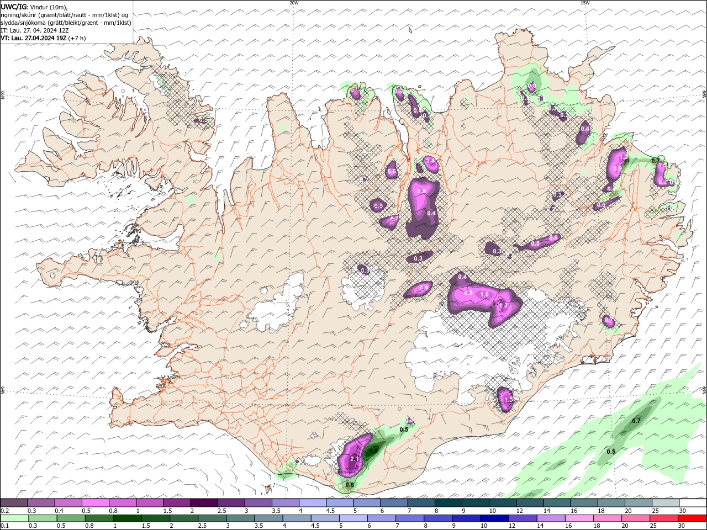The width and height of the screenshot is (707, 530).
Task: Pick the bright red swatch after 30 in lower legend
Action: (x=692, y=518)
